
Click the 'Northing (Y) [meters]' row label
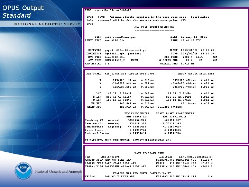pos(102,120)
